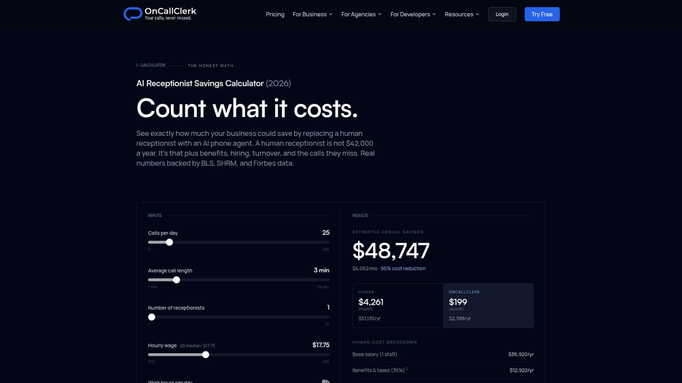Screen dimensions: 682x383
Task: Click the OnCallClerk logo icon
Action: point(133,14)
